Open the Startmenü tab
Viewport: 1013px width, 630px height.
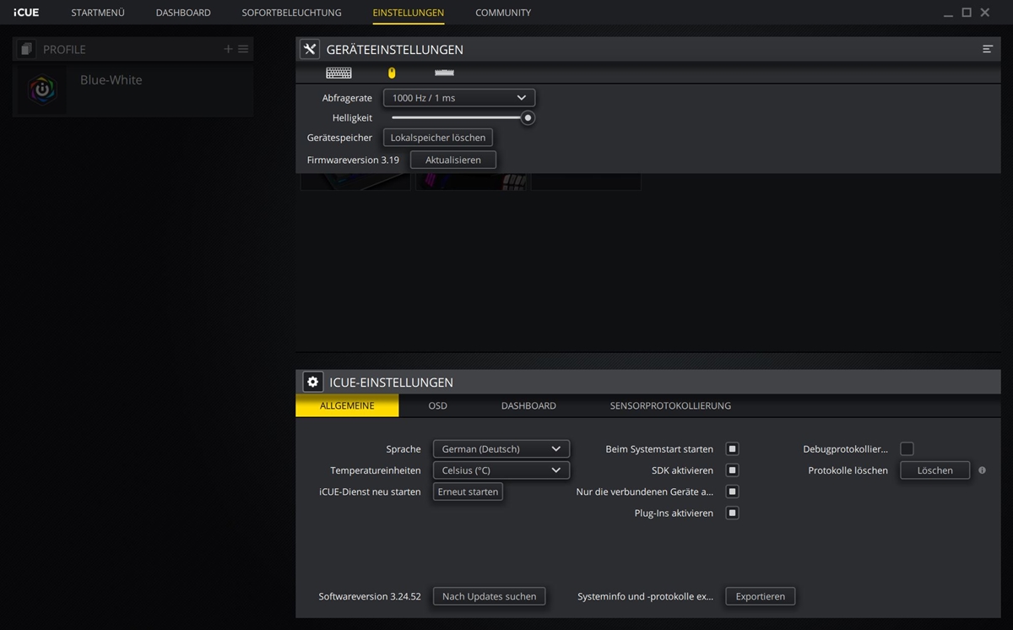[x=98, y=13]
